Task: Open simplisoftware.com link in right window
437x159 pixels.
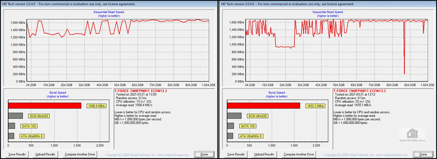Action: coord(392,155)
